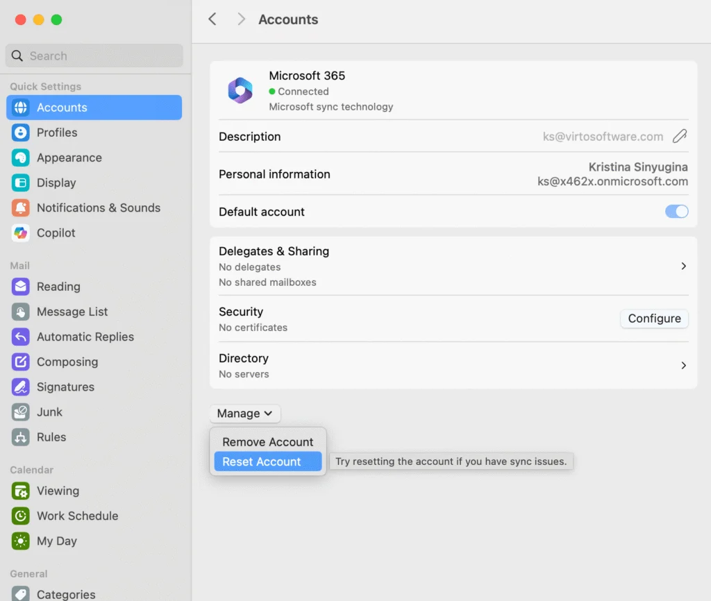Open Automatic Replies arrow icon
The height and width of the screenshot is (601, 711).
pos(20,337)
